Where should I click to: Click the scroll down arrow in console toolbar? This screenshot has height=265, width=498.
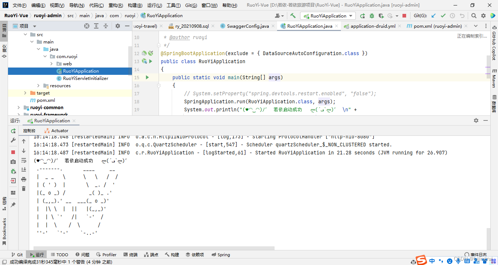[24, 151]
